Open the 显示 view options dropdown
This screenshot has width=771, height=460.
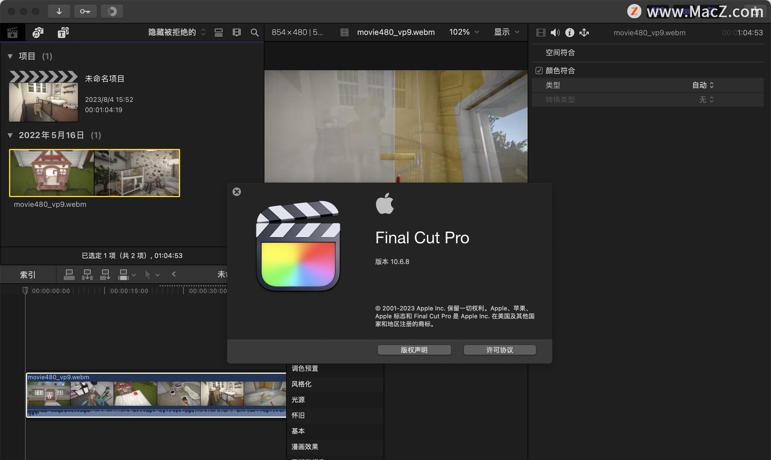(x=506, y=32)
